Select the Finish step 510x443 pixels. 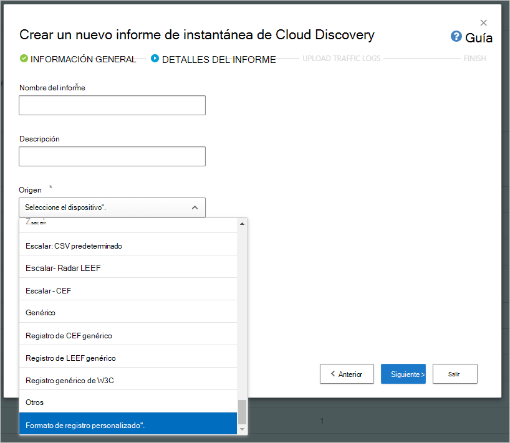(x=475, y=59)
